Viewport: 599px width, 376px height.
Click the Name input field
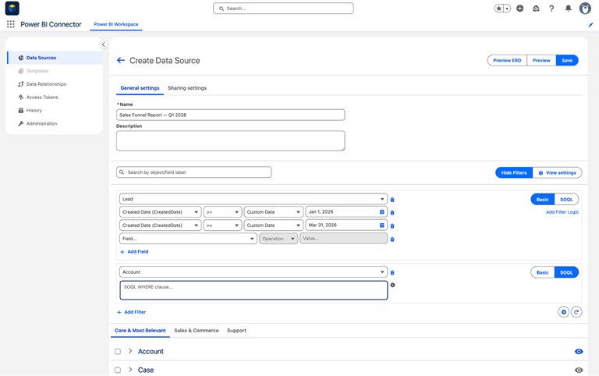[x=230, y=115]
